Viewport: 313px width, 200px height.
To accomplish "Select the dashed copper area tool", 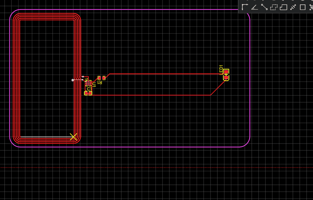I will pyautogui.click(x=274, y=7).
